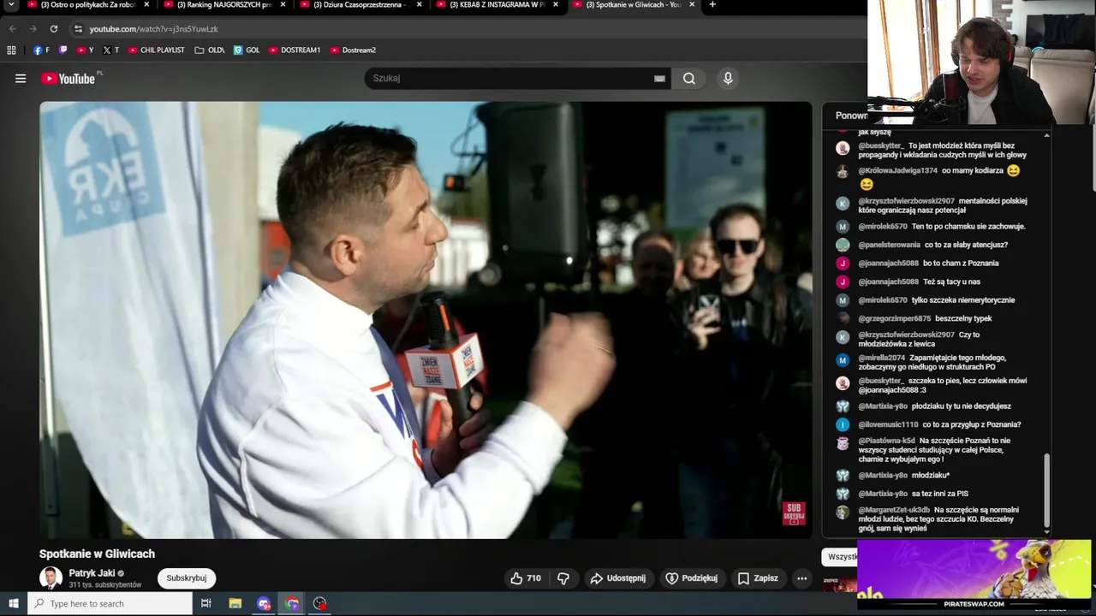
Task: Open Chrome tab search dropdown arrow
Action: point(11,5)
